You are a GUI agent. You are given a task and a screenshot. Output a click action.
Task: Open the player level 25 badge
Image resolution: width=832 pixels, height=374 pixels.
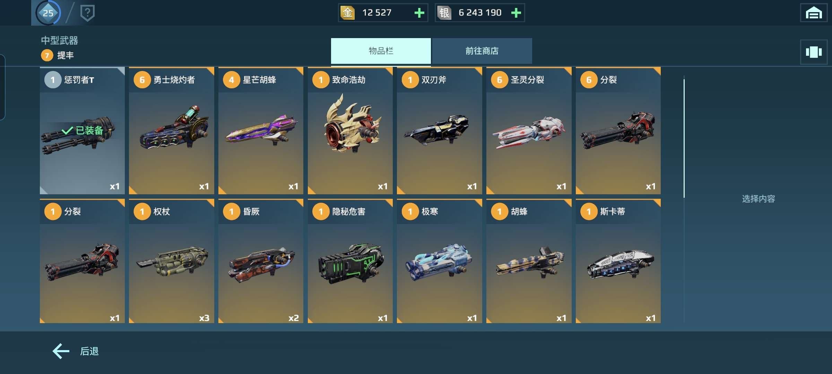(48, 13)
